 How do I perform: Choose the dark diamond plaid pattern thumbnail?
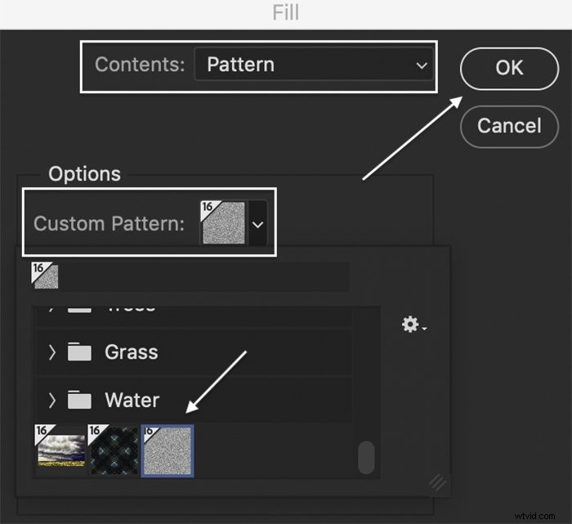114,450
